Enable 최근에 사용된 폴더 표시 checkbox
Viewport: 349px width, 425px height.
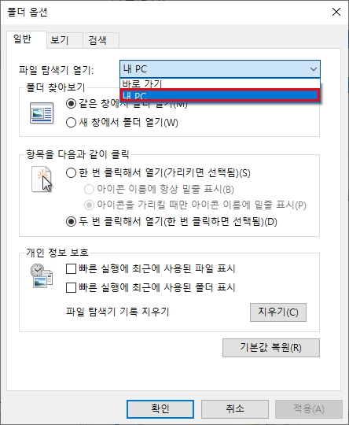click(x=71, y=287)
